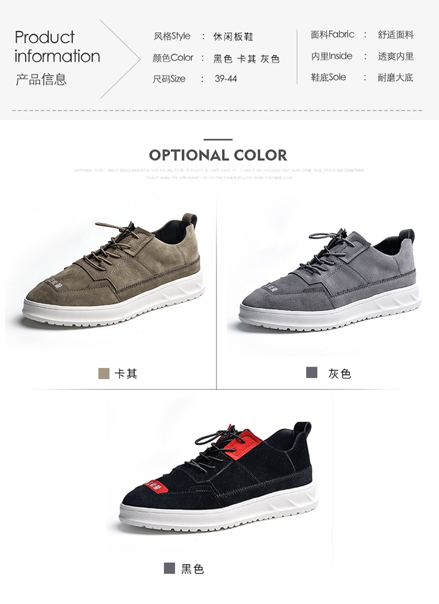Select the OPTIONAL COLOR heading

click(218, 155)
